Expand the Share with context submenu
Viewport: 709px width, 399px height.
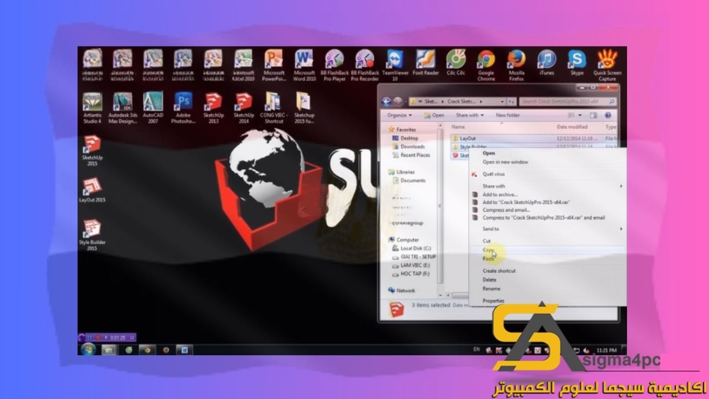(548, 186)
